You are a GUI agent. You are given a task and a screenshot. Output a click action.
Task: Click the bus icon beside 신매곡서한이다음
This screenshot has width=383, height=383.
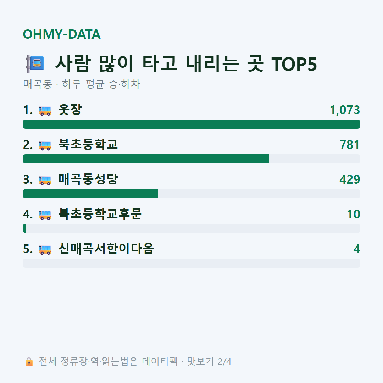click(45, 249)
